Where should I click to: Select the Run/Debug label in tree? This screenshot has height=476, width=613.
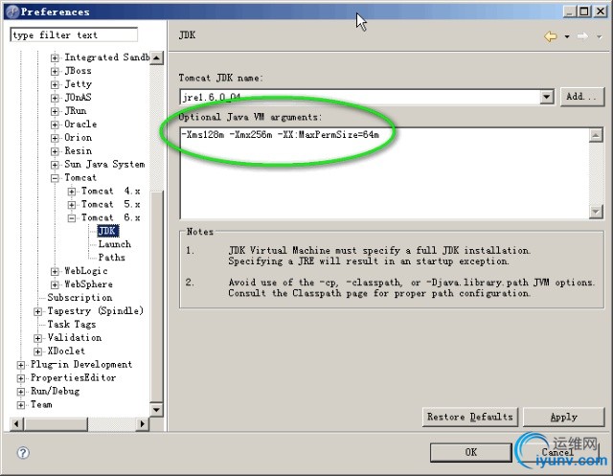56,391
